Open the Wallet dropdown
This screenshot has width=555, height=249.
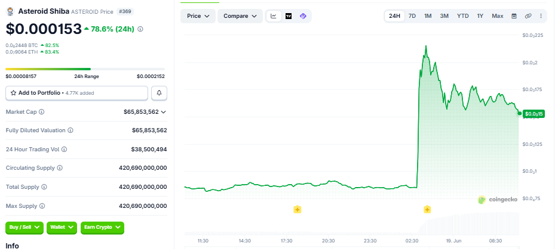pyautogui.click(x=62, y=228)
